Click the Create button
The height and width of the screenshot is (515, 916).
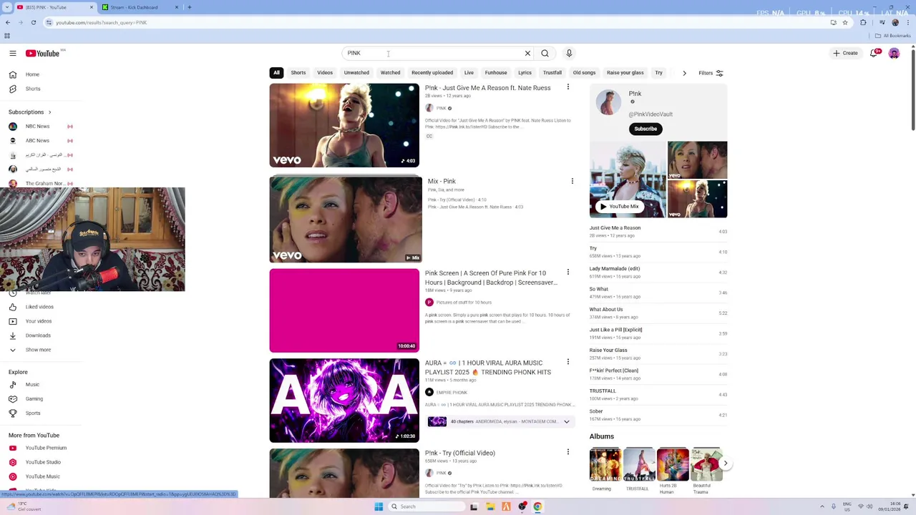click(845, 53)
